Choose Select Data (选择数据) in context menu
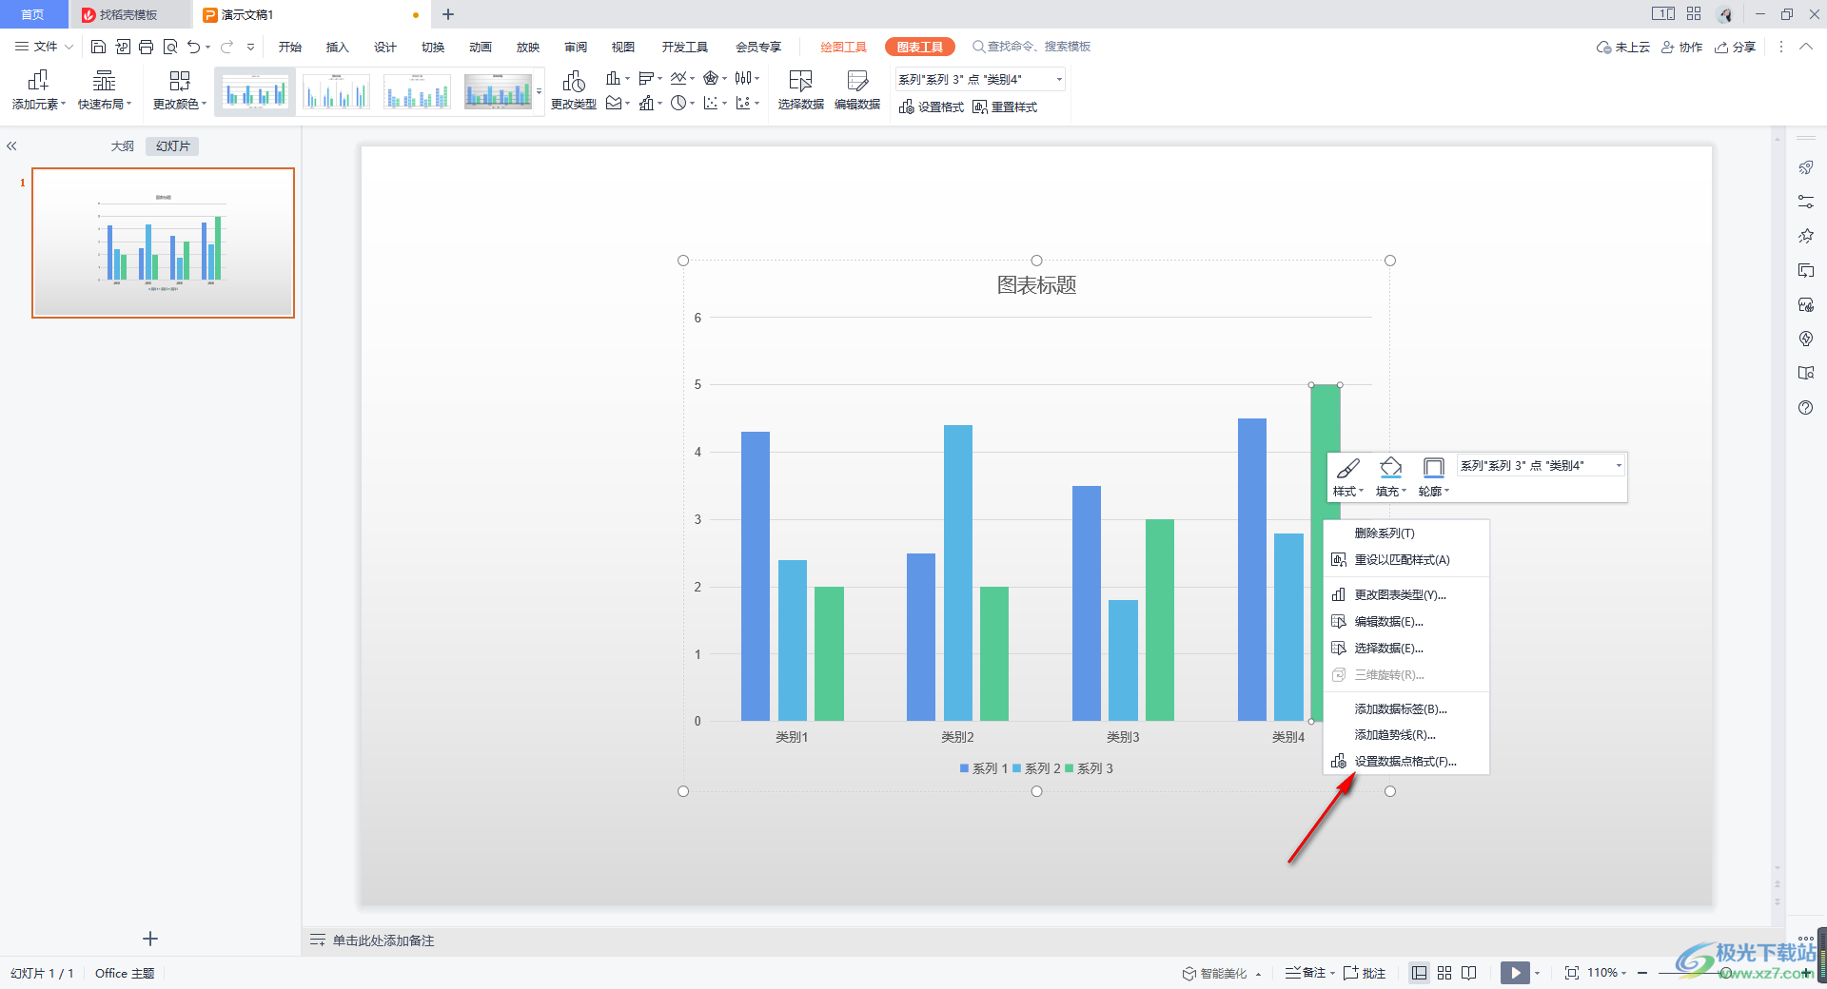 point(1405,649)
